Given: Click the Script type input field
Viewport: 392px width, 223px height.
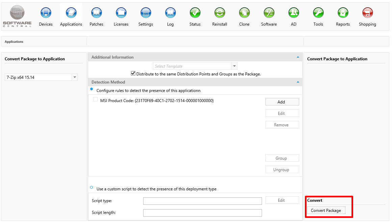Looking at the screenshot, I should [202, 201].
